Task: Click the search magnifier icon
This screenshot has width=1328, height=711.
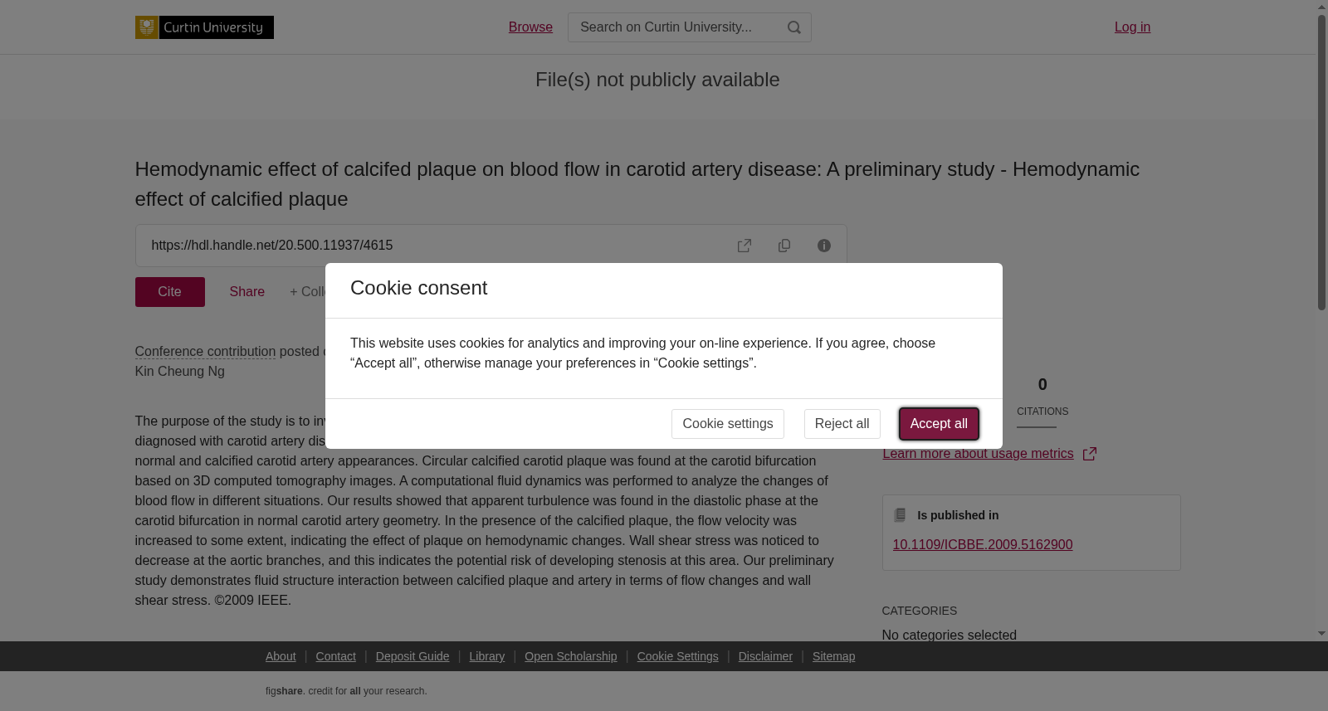Action: [794, 27]
